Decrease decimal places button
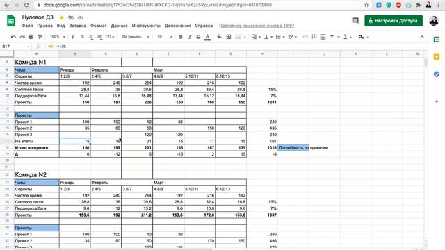This screenshot has width=445, height=250. [90, 37]
